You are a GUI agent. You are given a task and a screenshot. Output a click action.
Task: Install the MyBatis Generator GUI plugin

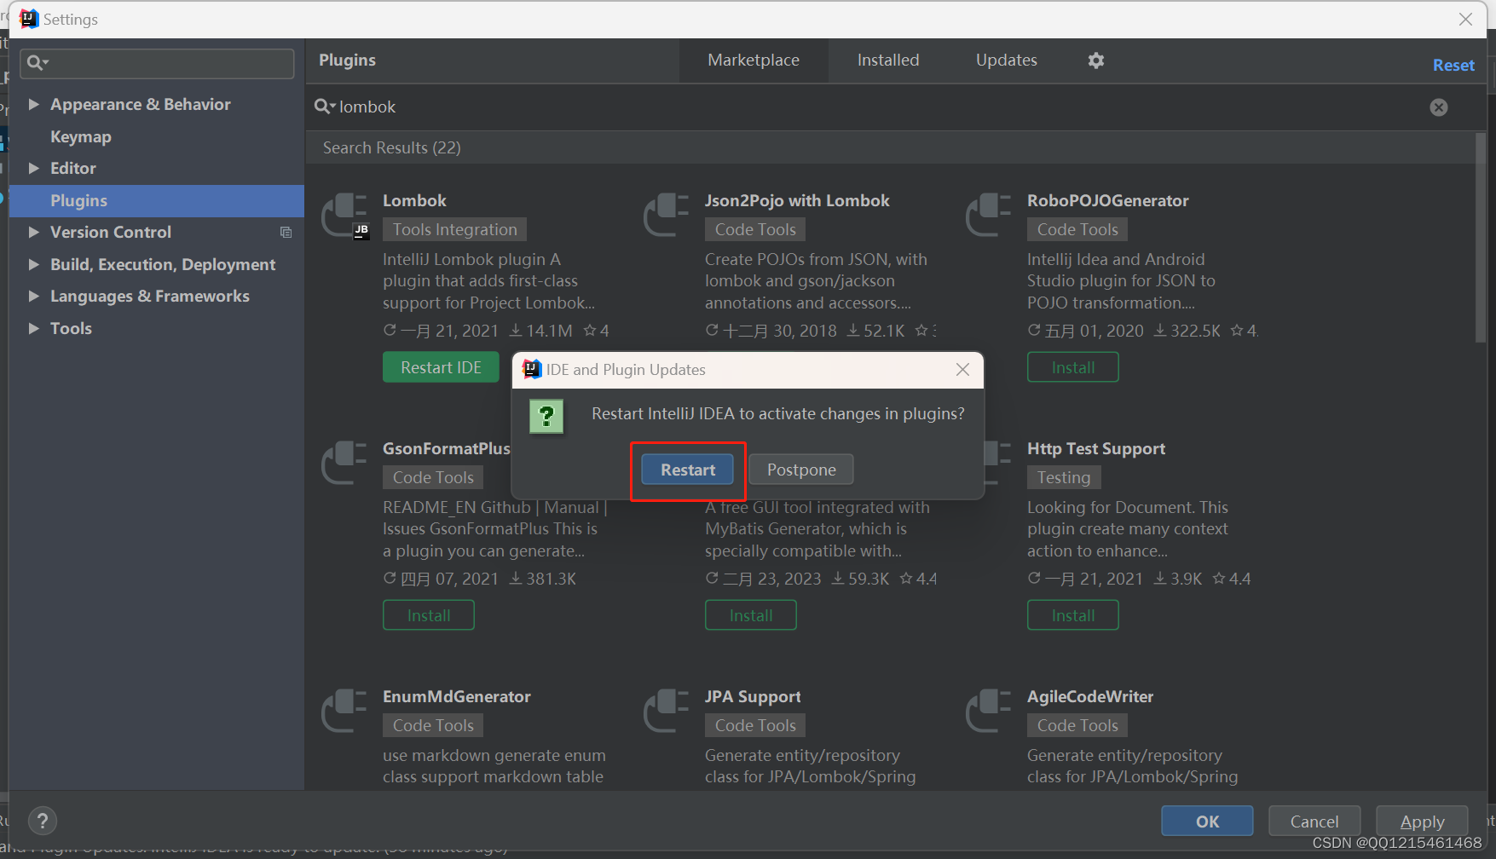(x=751, y=615)
